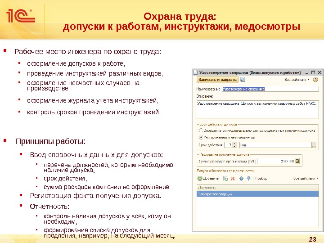The width and height of the screenshot is (324, 243).
Task: Click the document icon in dialog title bar
Action: (195, 72)
